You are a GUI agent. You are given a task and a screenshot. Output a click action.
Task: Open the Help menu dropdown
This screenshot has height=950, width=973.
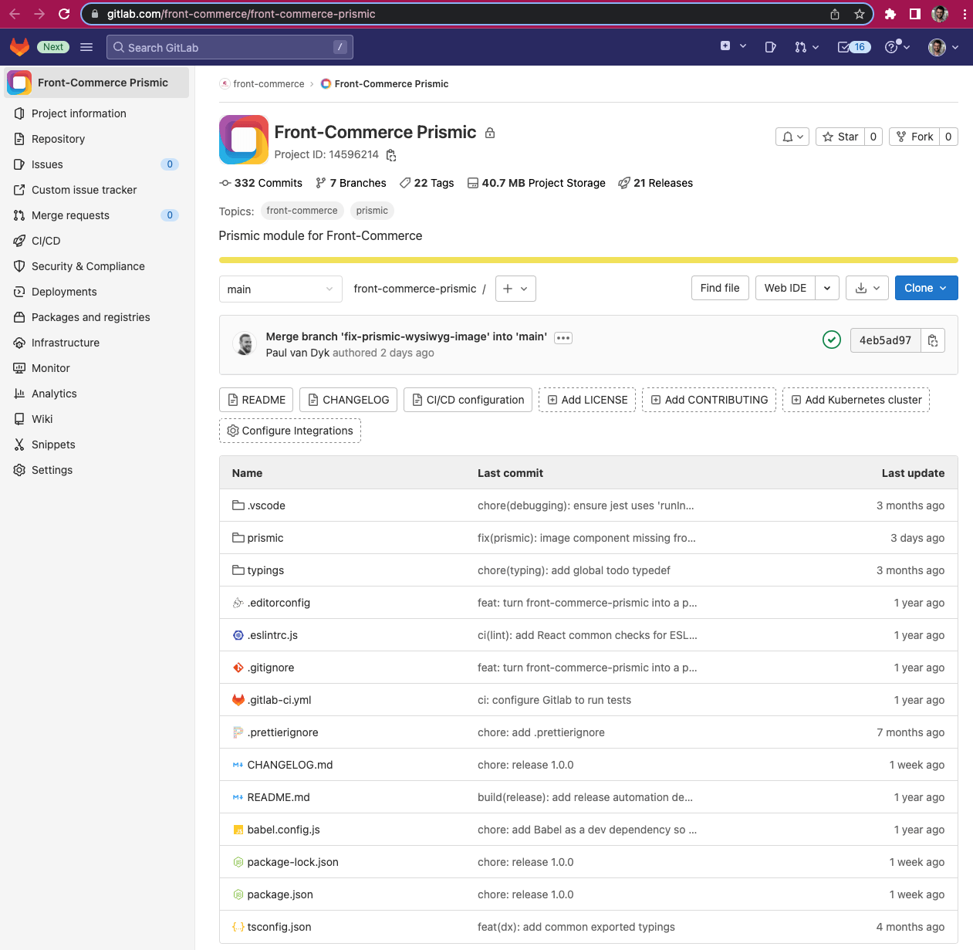point(897,47)
